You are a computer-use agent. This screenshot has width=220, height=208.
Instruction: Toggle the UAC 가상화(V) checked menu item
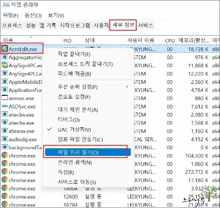88,130
